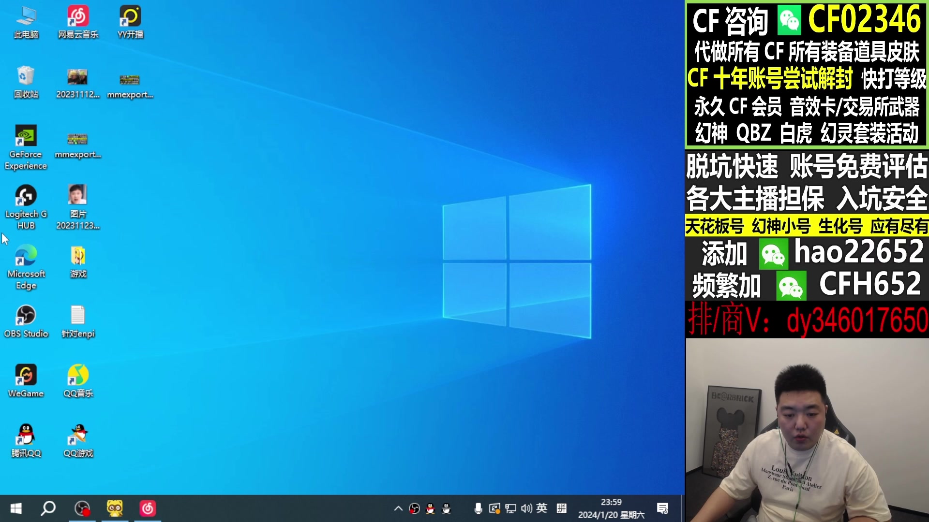Screen dimensions: 929x522
Task: Click the microphone tray icon
Action: (478, 508)
